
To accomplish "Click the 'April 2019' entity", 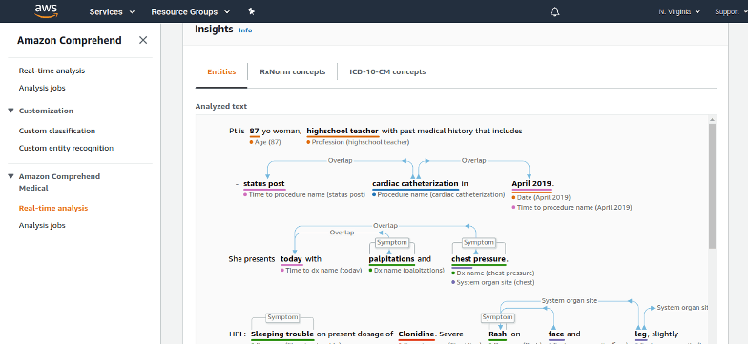I will (x=532, y=183).
